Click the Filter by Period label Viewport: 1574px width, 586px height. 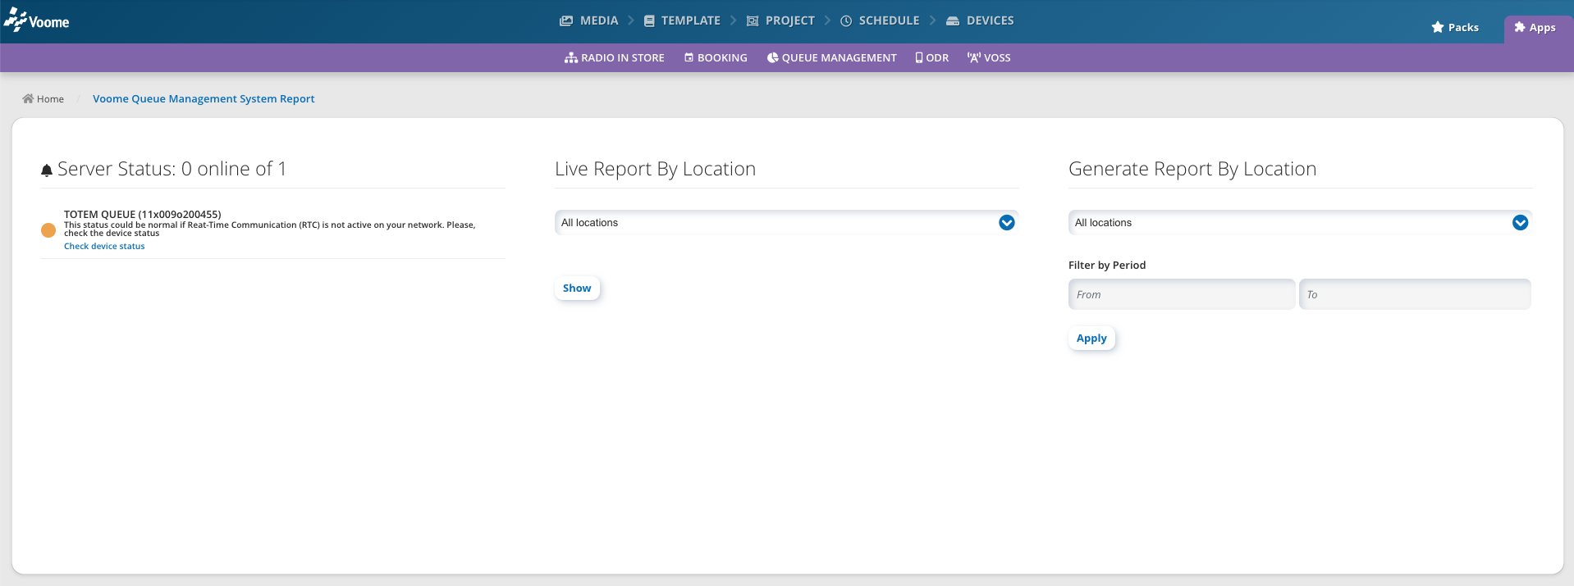(1107, 266)
